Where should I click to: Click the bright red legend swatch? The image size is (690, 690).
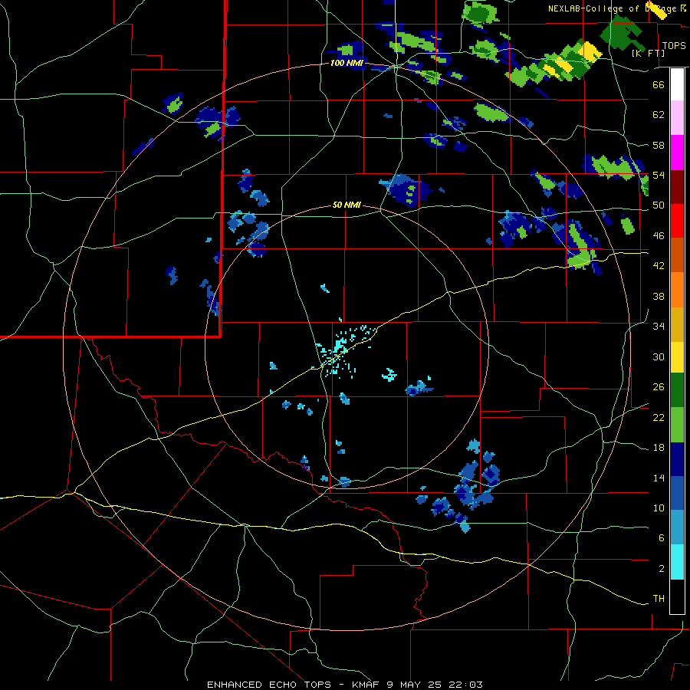[x=677, y=221]
